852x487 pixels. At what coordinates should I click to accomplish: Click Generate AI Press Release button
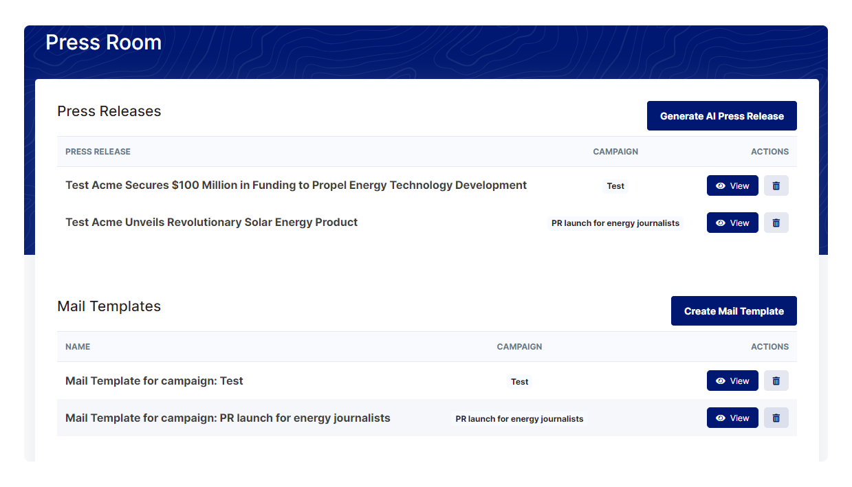coord(721,116)
